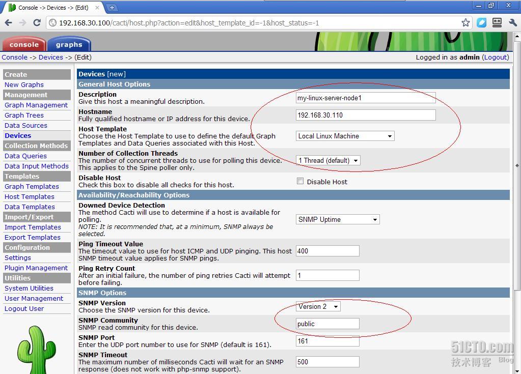The width and height of the screenshot is (521, 374).
Task: Tick the Disable Host checkbox
Action: coord(300,181)
